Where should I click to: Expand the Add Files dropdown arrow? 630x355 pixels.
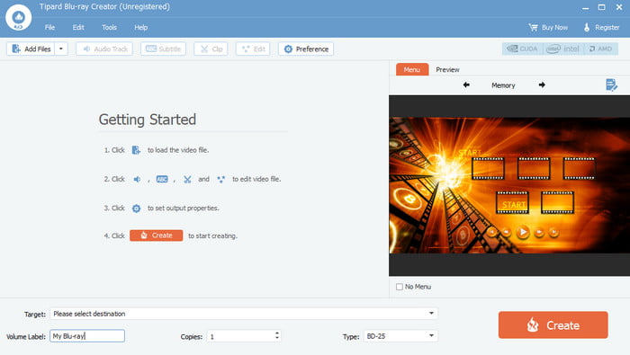61,49
